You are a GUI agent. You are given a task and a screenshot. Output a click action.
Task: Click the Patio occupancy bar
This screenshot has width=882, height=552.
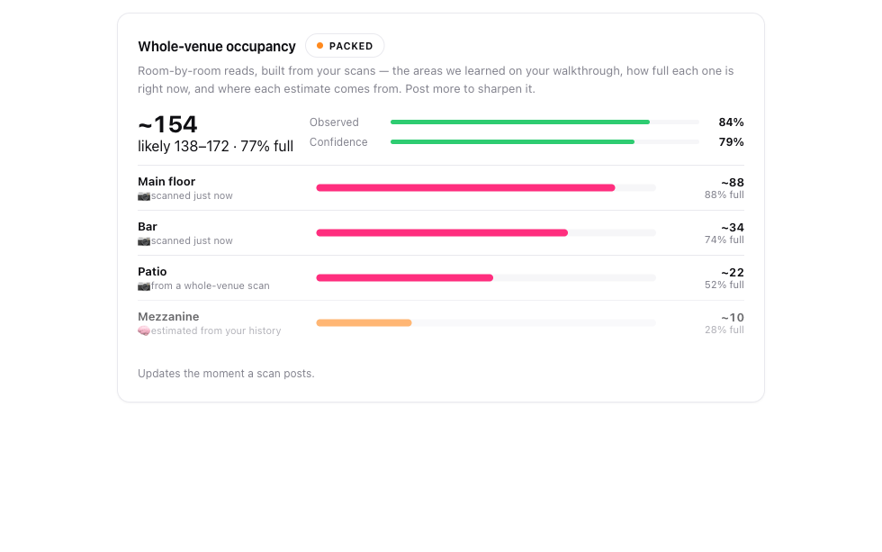[x=486, y=278]
